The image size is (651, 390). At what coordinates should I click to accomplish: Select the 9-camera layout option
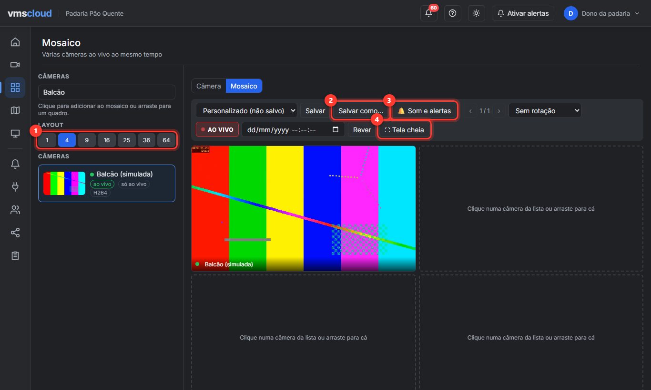87,140
